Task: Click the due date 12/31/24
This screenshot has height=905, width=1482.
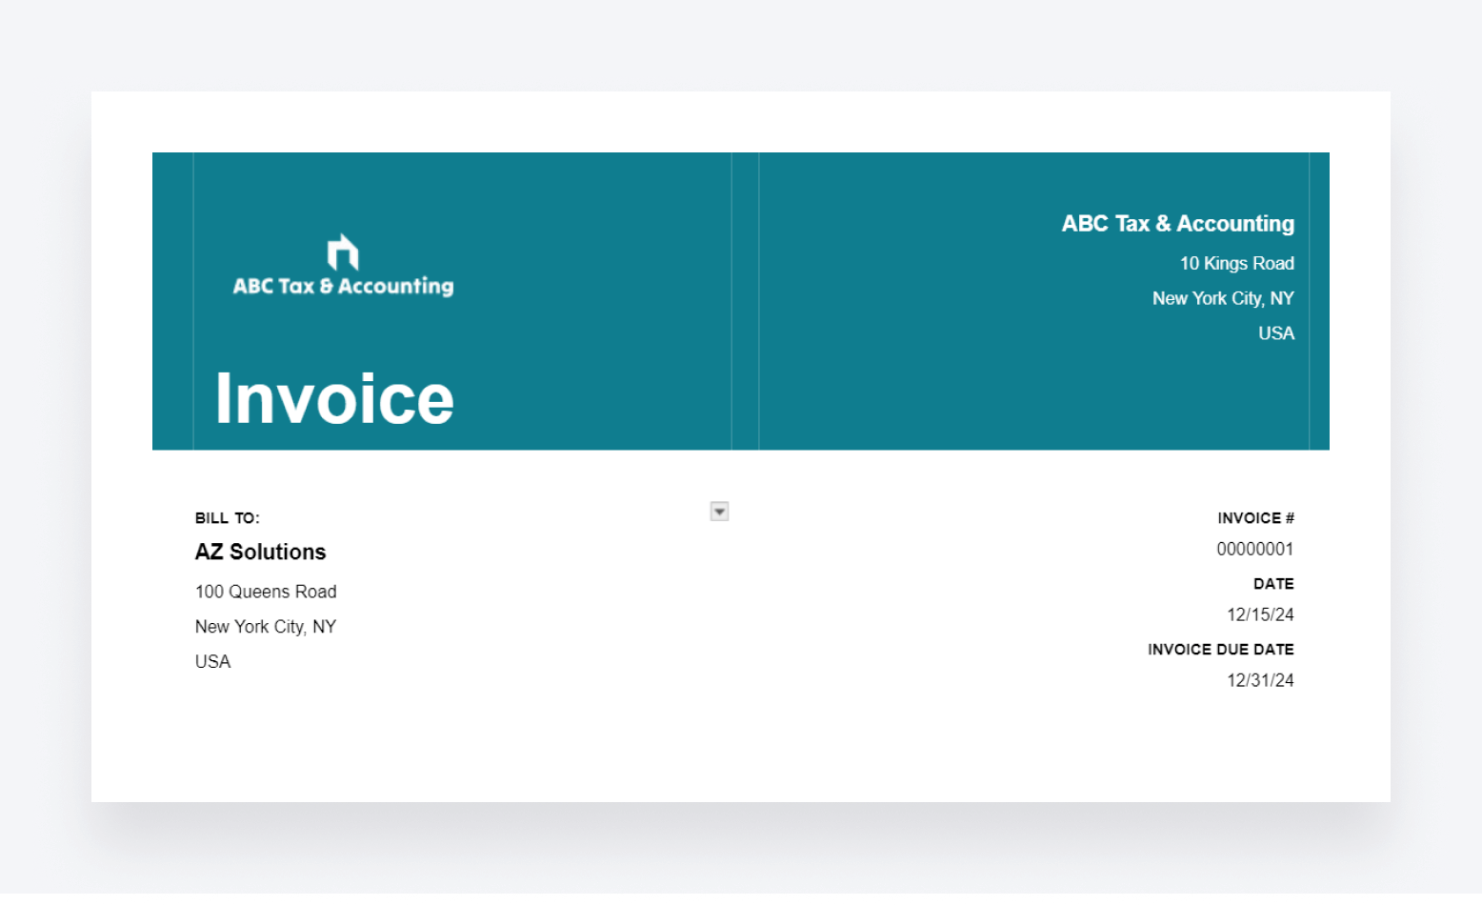Action: 1260,680
